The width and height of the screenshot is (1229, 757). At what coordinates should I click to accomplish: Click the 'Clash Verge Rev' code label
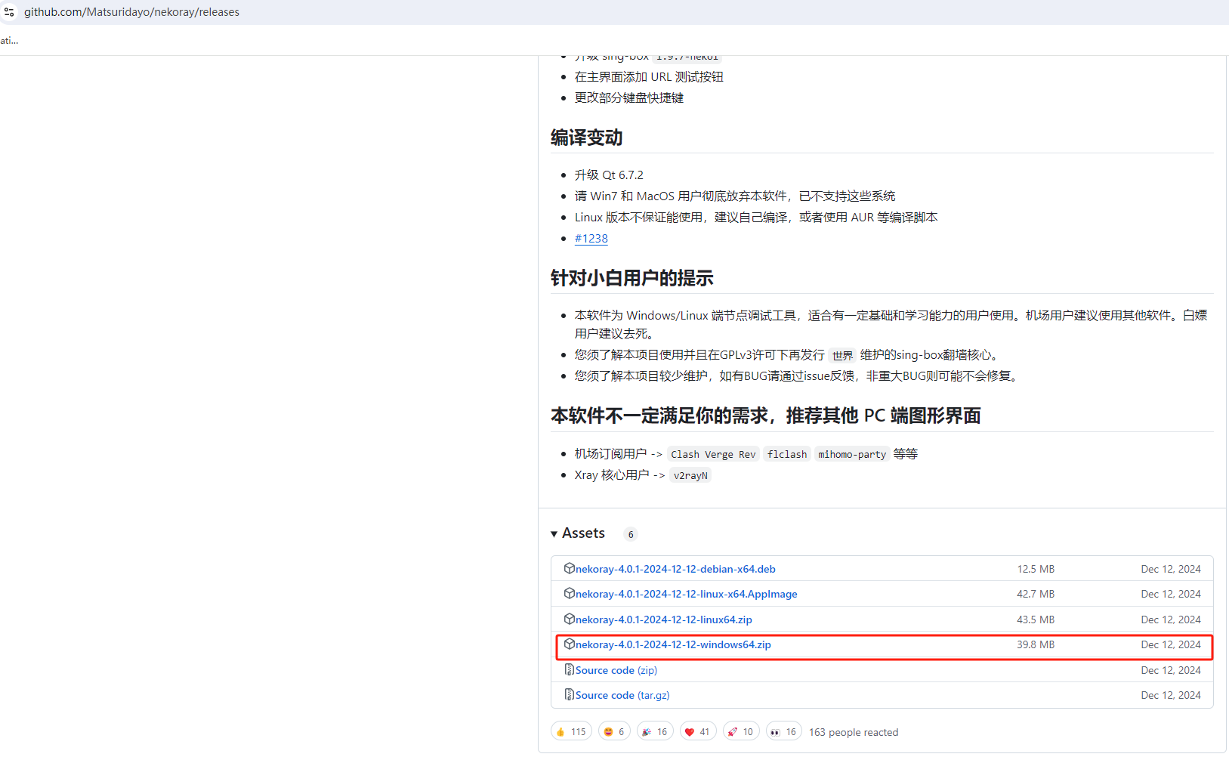coord(713,454)
